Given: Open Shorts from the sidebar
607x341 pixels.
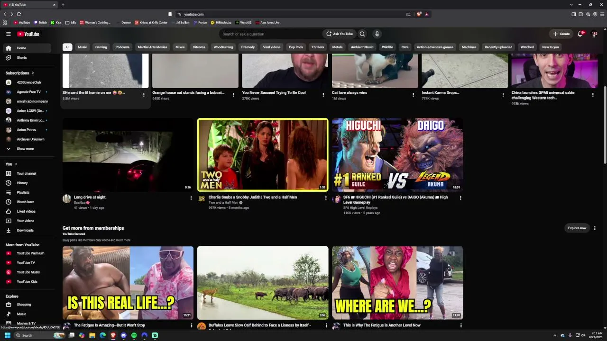Looking at the screenshot, I should coord(28,57).
